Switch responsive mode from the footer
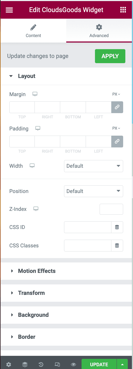Screen dimensions: 133x369 tap(57, 365)
